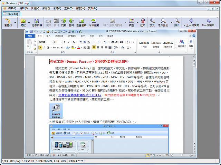This screenshot has height=165, width=221.
Task: Toggle superscript x² in Word ribbon
Action: 62,48
